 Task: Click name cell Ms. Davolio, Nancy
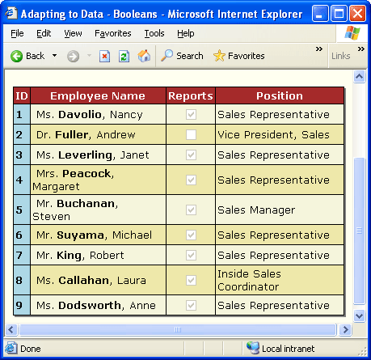[x=98, y=114]
